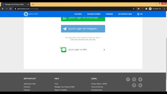
Task: Click the Getcontact logo in header
Action: tap(31, 14)
